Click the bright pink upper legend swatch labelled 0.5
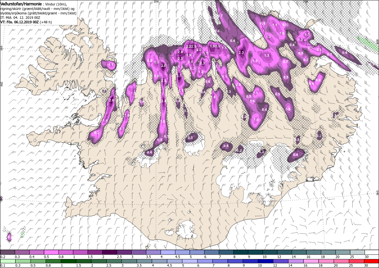The height and width of the screenshot is (268, 379). tap(51, 252)
